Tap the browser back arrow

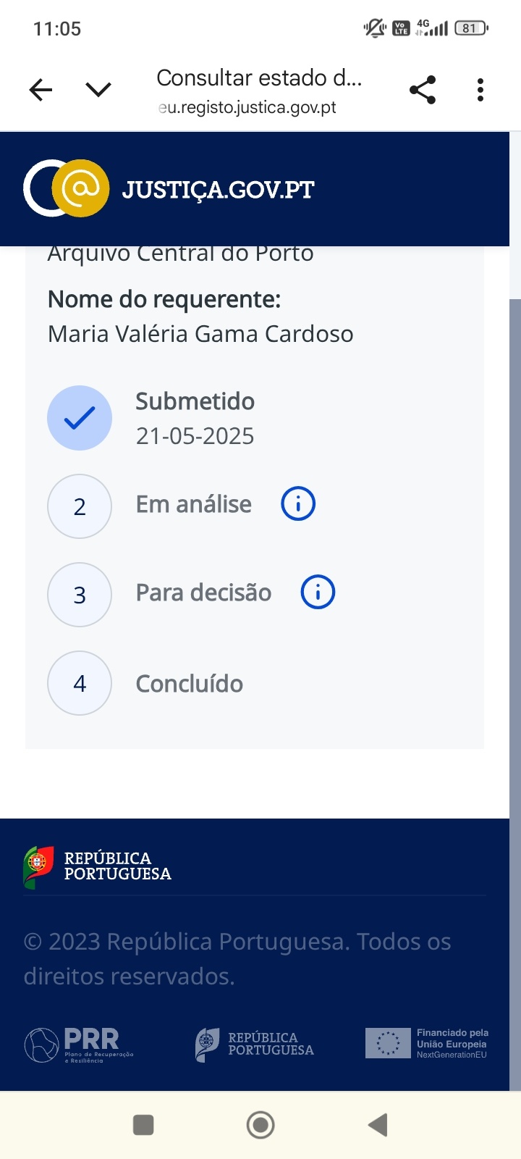point(41,90)
